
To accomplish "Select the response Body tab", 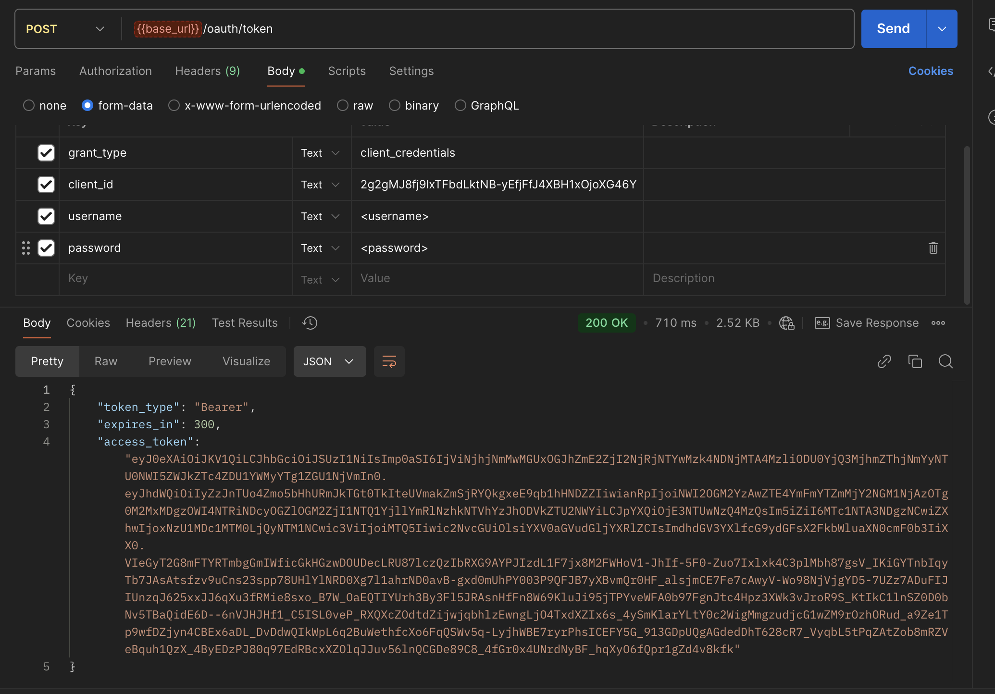I will (37, 323).
